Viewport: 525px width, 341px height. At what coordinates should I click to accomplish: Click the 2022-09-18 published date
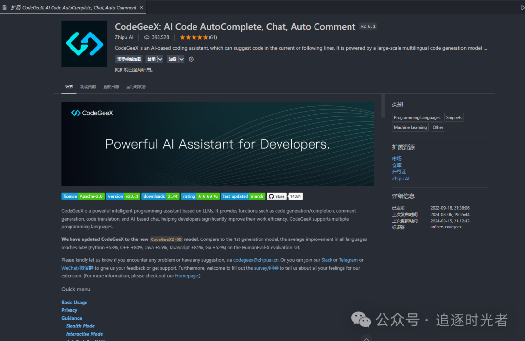450,208
